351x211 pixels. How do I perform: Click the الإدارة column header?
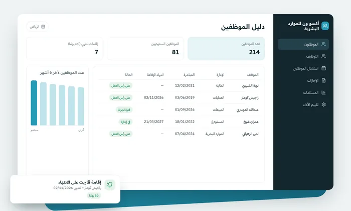[220, 75]
